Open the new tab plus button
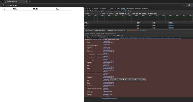The width and height of the screenshot is (193, 102). pos(30,2)
